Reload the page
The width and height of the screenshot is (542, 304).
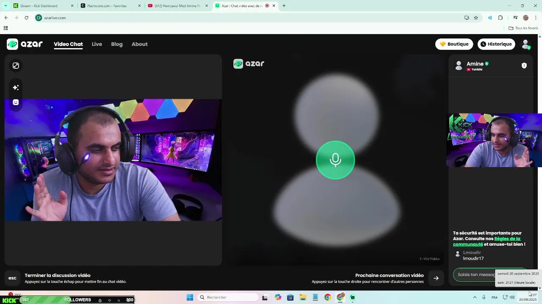coord(26,18)
